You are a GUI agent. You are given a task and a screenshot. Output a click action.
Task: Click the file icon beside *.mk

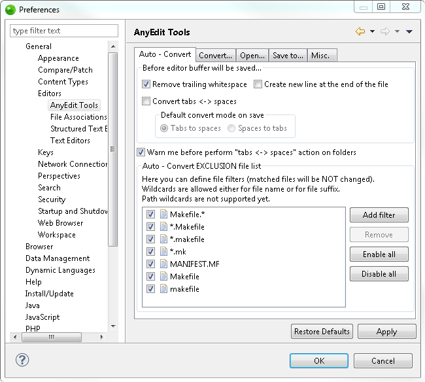coord(163,252)
